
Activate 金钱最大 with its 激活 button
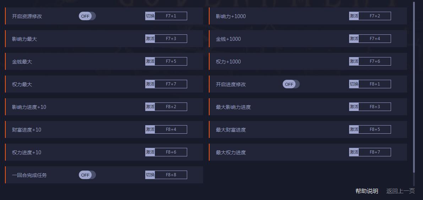[x=150, y=61]
